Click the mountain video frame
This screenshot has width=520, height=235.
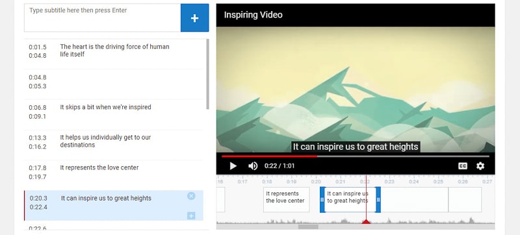click(356, 90)
